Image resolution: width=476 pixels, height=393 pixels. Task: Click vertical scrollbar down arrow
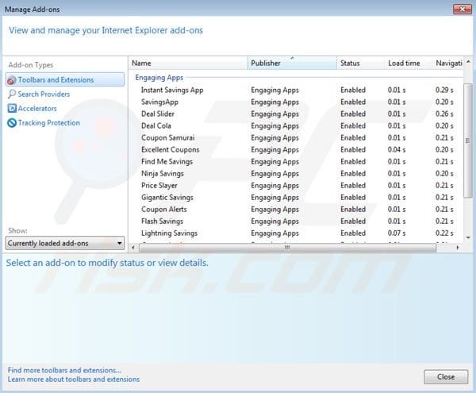(468, 237)
